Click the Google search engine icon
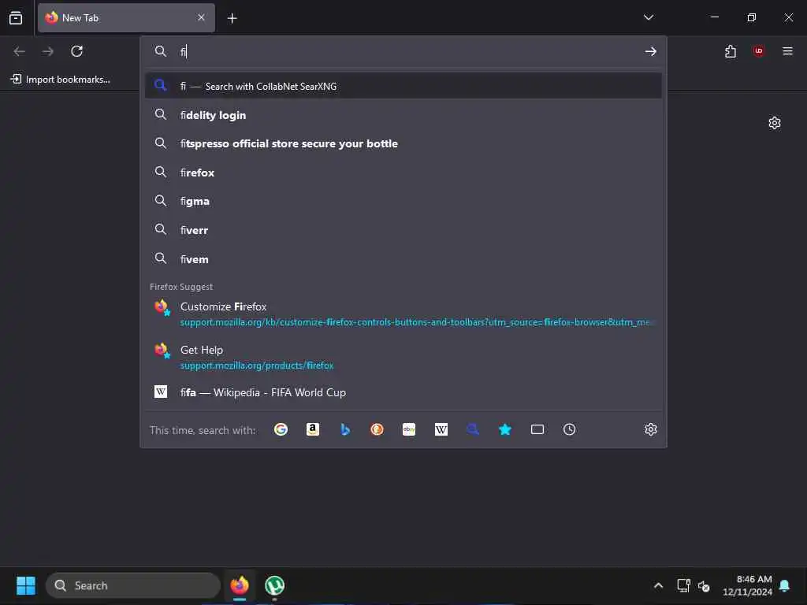This screenshot has height=605, width=807. (x=281, y=429)
